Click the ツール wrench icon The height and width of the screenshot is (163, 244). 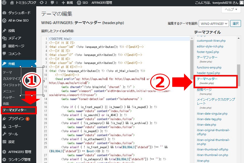point(4,134)
